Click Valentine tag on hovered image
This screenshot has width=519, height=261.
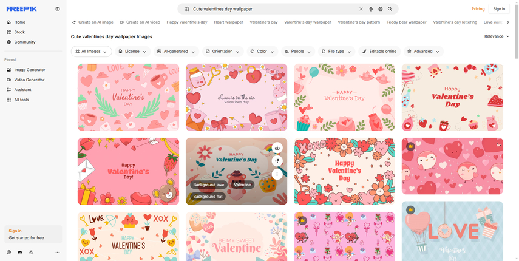(x=243, y=185)
